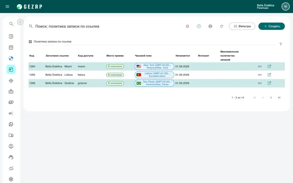Click the 'Заголовок ссылки' column header
Screen dimensions: 293x183
57,56
